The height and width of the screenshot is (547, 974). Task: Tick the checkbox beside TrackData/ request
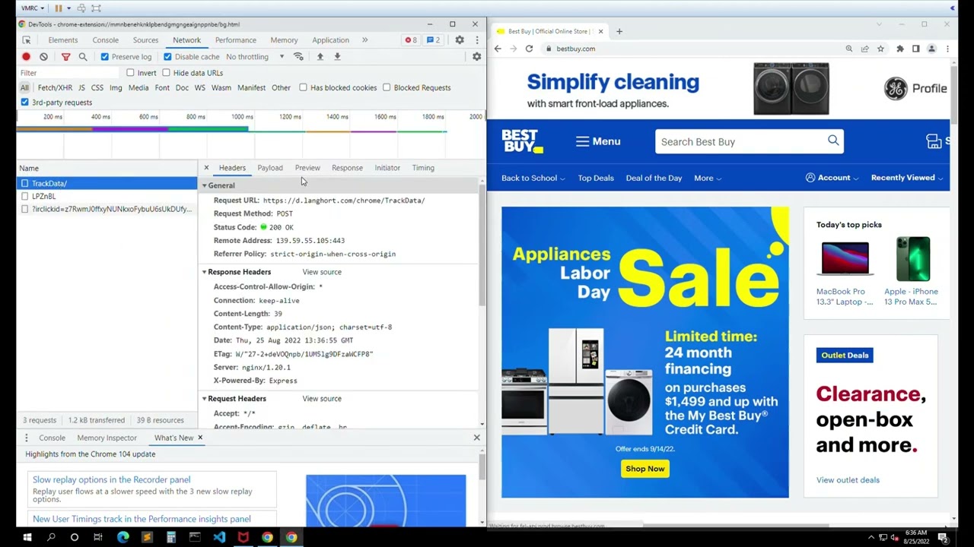[25, 183]
